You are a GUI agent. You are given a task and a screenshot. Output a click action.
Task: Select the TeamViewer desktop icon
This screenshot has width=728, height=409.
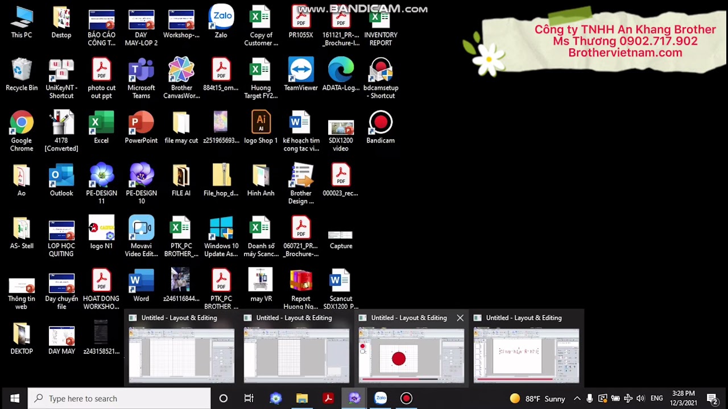301,74
